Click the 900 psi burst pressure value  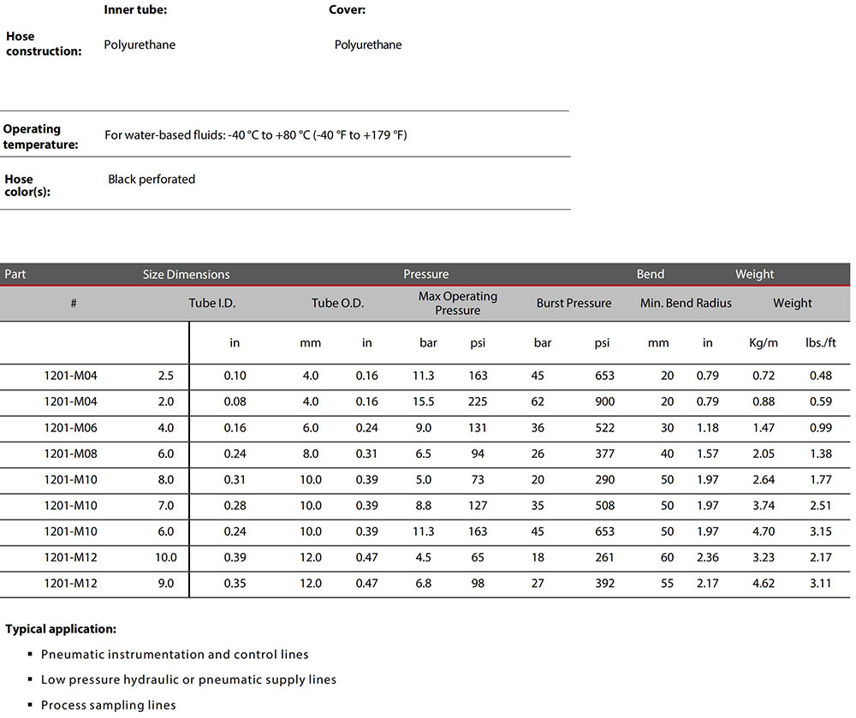604,401
